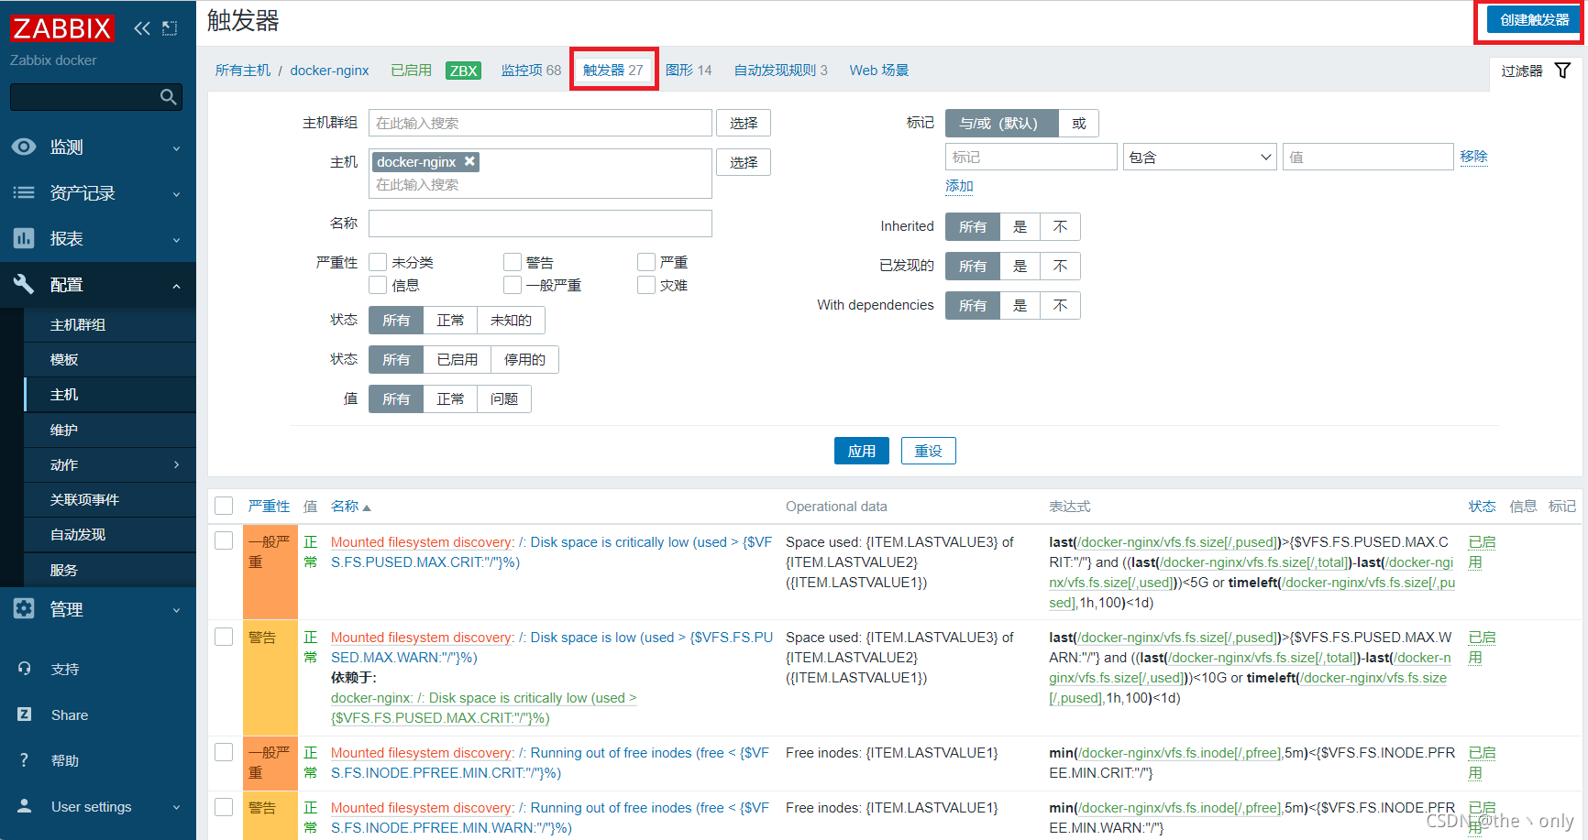This screenshot has height=840, width=1588.
Task: Click the sidebar search magnifier icon
Action: pyautogui.click(x=168, y=97)
